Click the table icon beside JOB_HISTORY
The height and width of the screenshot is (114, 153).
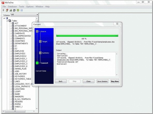pyautogui.click(x=13, y=74)
